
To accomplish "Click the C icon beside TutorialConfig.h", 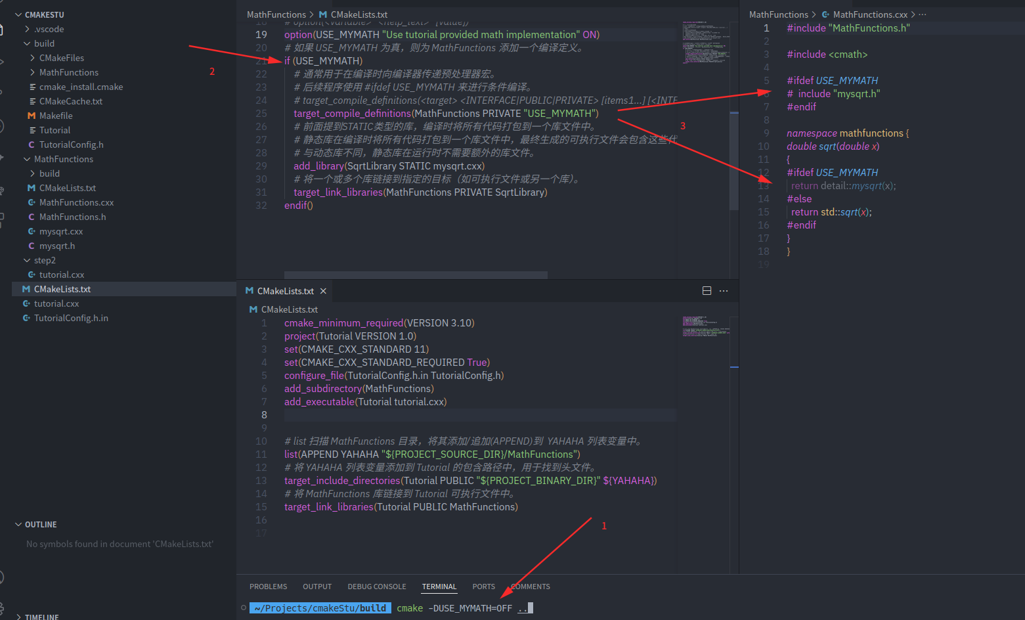I will (x=32, y=144).
